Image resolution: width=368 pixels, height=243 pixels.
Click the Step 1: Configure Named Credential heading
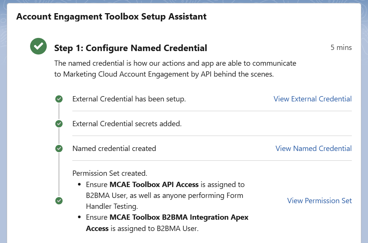point(131,48)
